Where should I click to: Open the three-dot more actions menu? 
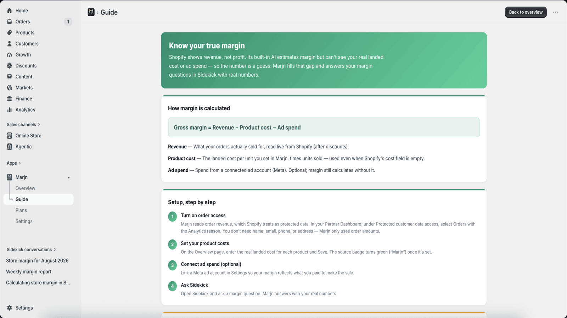[555, 12]
